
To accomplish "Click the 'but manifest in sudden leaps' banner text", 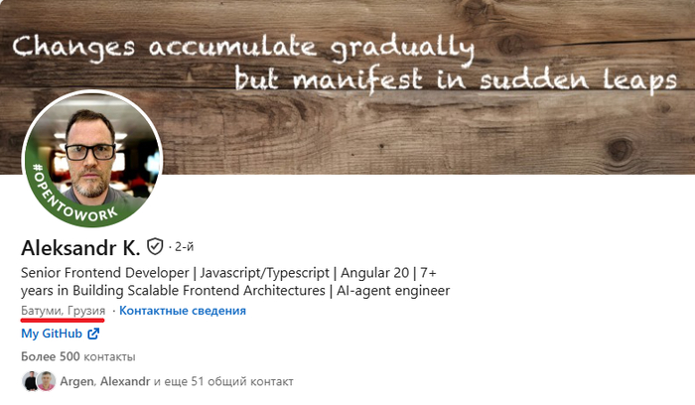I will pyautogui.click(x=456, y=79).
